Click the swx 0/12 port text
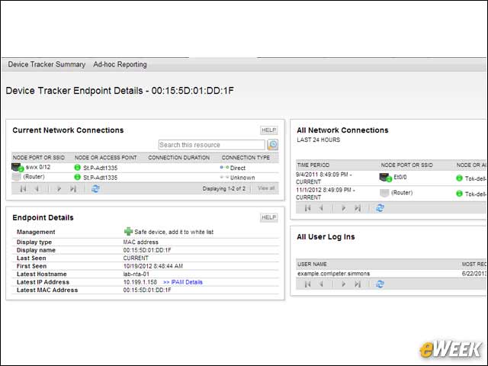The width and height of the screenshot is (488, 366). pos(37,167)
